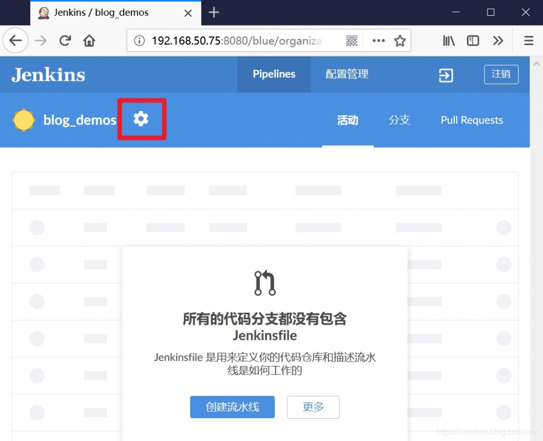This screenshot has width=543, height=441.
Task: Open blog_demos pipeline settings gear
Action: pyautogui.click(x=141, y=119)
